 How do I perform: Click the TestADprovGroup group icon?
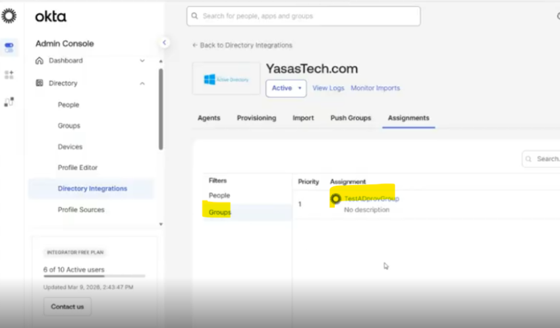pyautogui.click(x=335, y=198)
